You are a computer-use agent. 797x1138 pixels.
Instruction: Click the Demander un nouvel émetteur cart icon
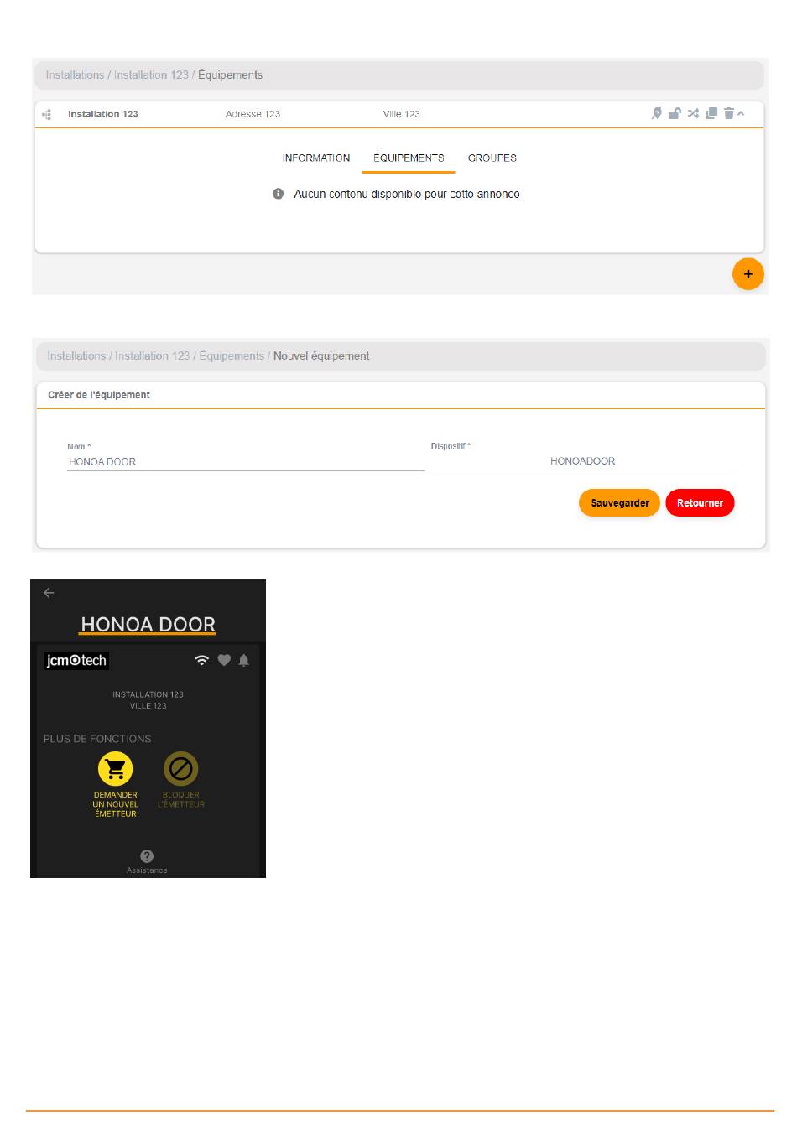pos(116,768)
